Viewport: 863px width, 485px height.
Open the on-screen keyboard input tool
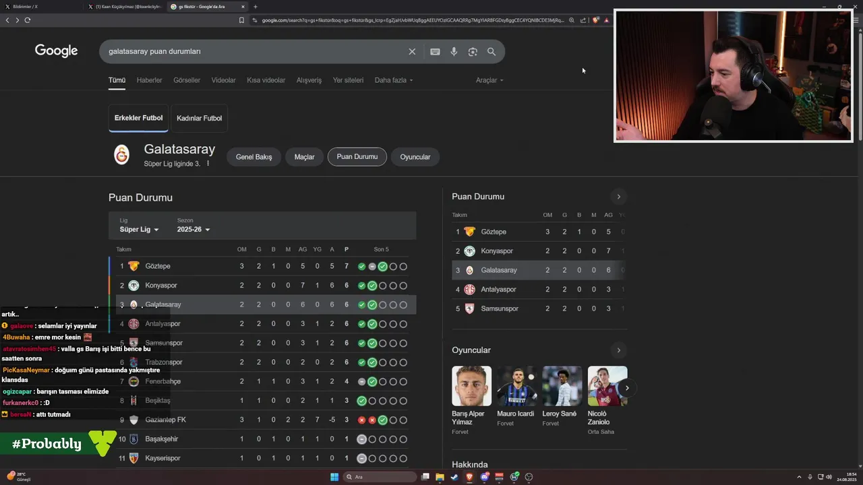[x=435, y=52]
